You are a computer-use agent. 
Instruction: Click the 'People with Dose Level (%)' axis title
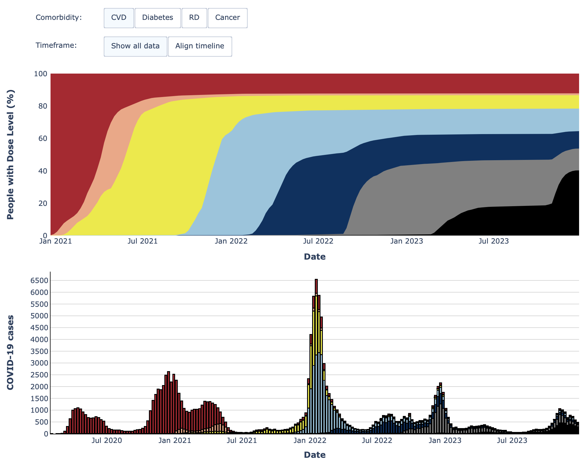point(10,155)
